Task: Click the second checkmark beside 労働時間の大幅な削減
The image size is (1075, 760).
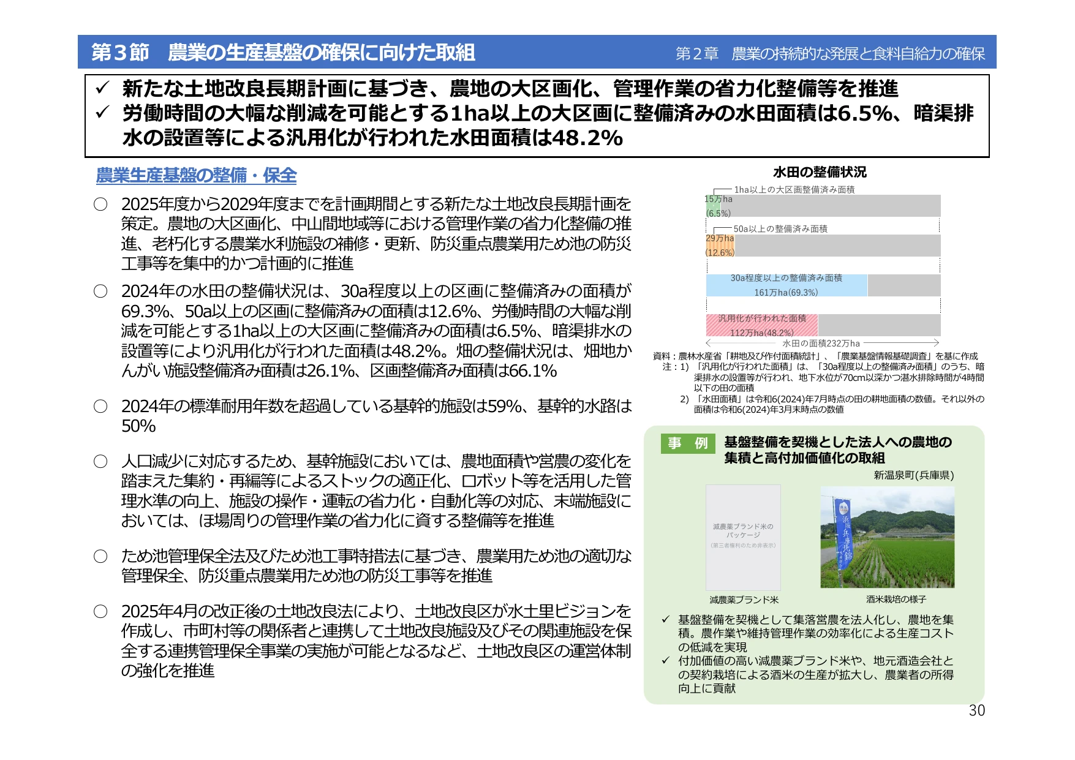Action: (x=102, y=113)
